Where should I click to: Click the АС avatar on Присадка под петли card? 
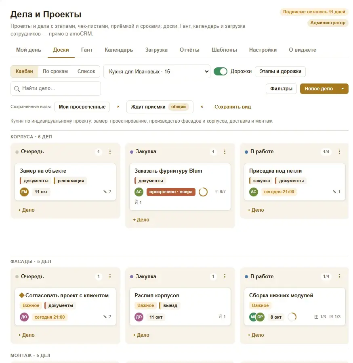[254, 192]
